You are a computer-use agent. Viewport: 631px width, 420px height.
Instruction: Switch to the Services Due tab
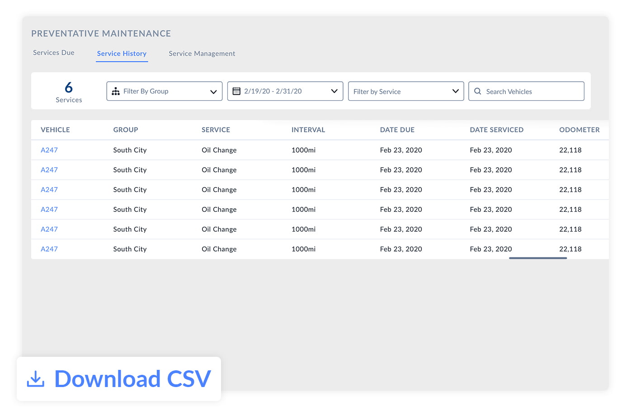(53, 52)
